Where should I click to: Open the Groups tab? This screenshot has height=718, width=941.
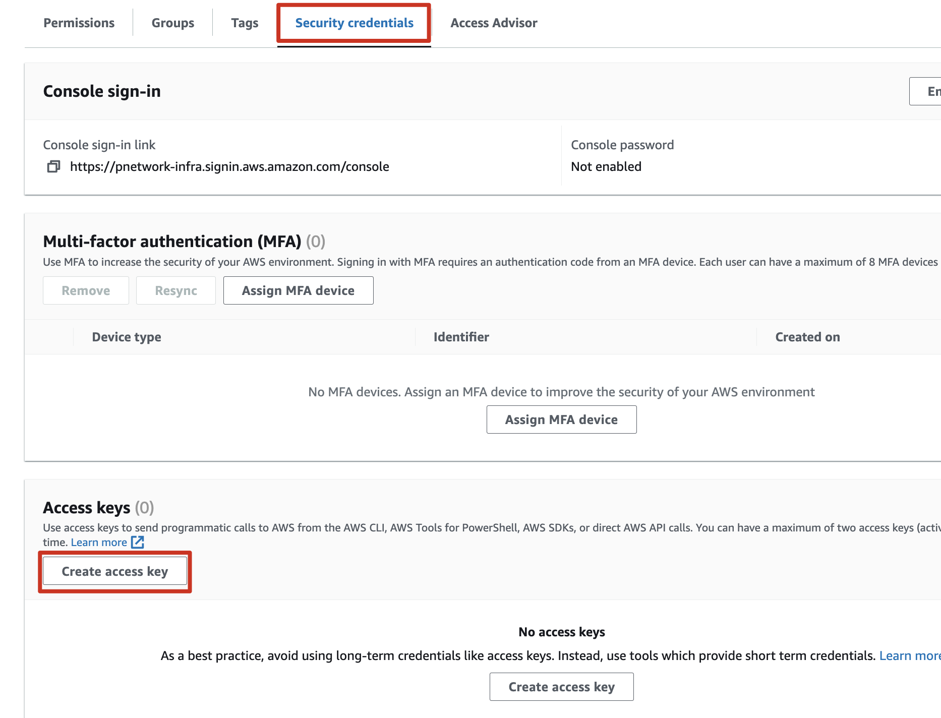pos(173,23)
